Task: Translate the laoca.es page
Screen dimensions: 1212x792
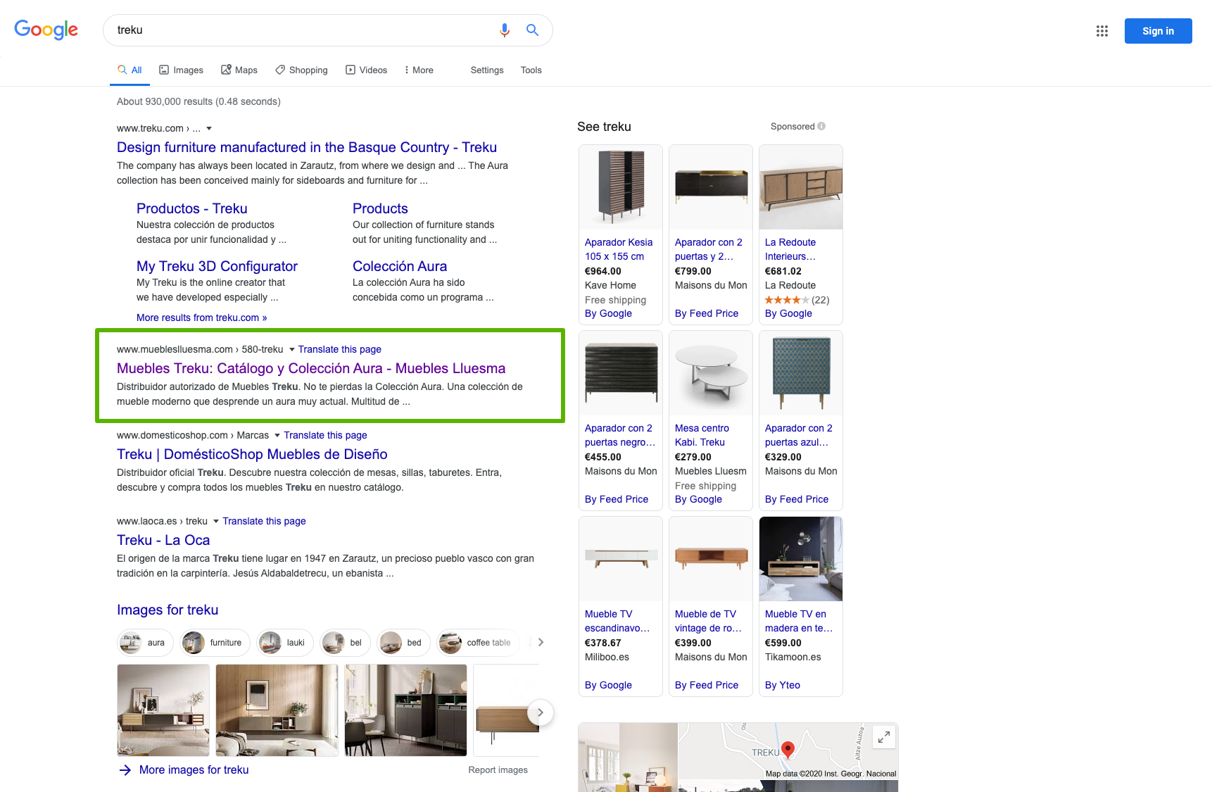Action: (265, 521)
